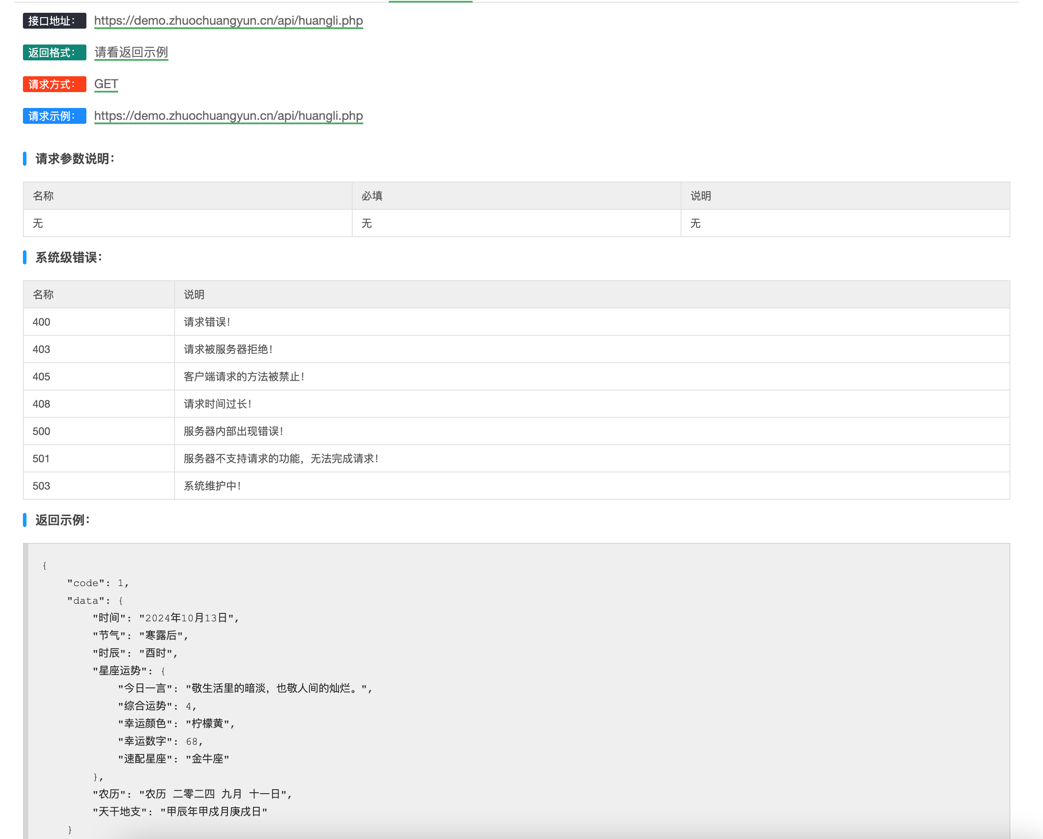Click the 时辰 酉时 JSON line
Screen dimensions: 1043x839
coord(135,653)
